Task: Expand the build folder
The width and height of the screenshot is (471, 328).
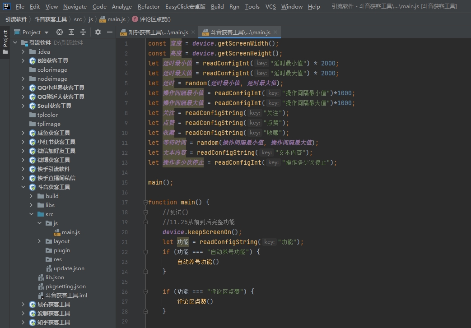Action: (31, 196)
